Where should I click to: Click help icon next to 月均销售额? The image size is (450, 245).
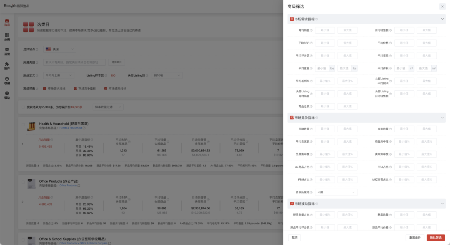[x=390, y=30]
